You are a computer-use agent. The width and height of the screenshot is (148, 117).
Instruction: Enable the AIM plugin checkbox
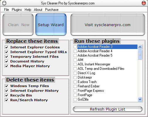(75, 60)
